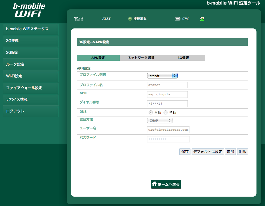The image size is (265, 206).
Task: Open 3G設定 in the sidebar
Action: pyautogui.click(x=31, y=53)
